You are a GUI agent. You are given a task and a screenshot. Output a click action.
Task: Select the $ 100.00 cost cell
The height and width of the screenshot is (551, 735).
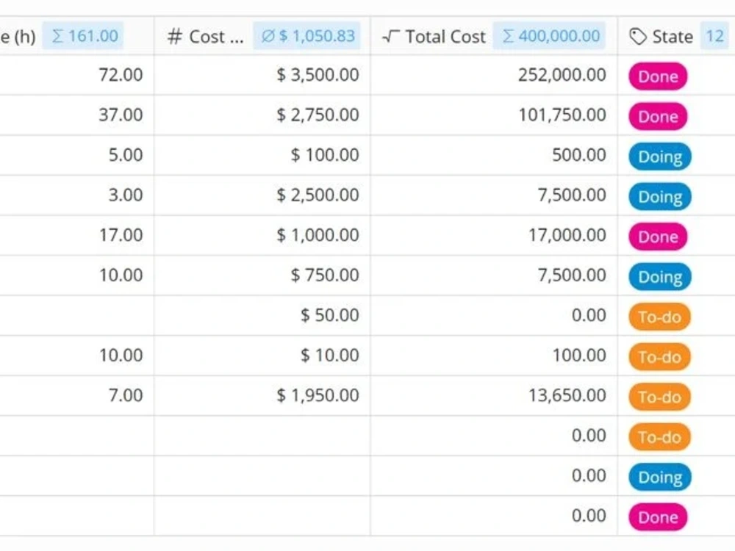click(262, 155)
